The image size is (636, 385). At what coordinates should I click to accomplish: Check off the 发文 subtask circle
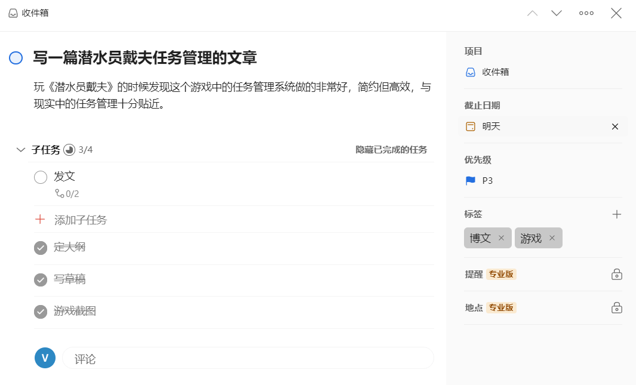pyautogui.click(x=41, y=177)
